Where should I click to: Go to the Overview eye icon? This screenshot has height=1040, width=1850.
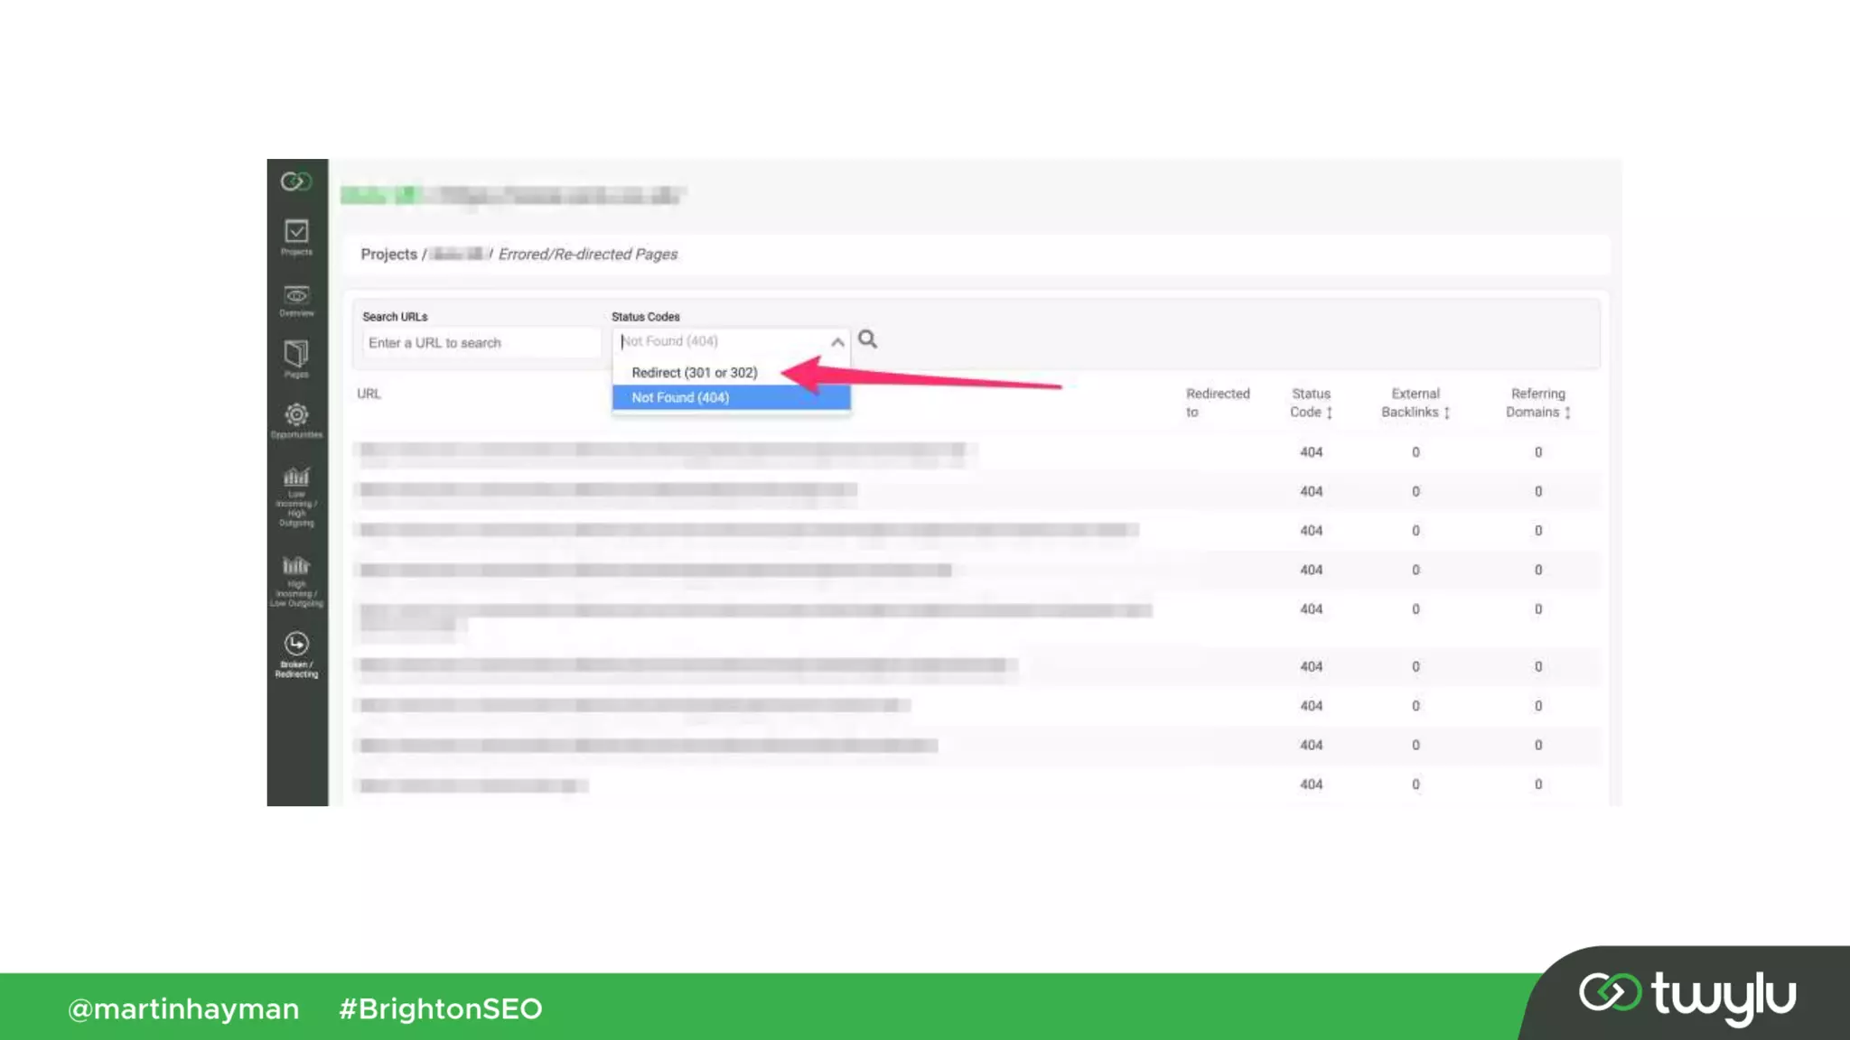pyautogui.click(x=296, y=300)
